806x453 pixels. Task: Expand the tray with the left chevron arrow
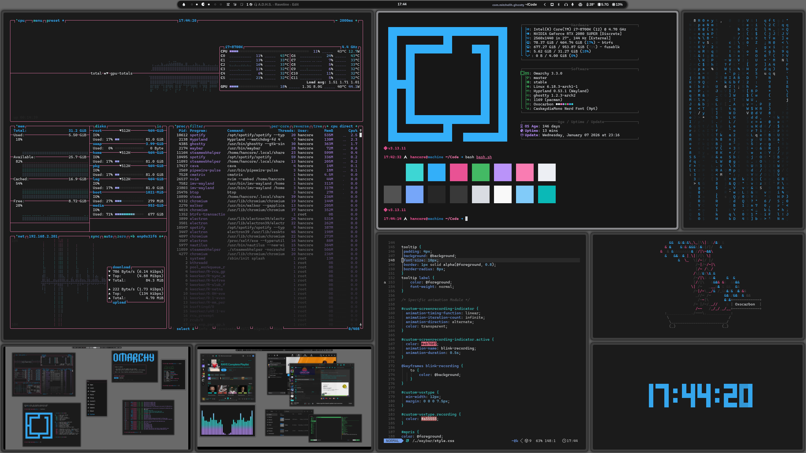(545, 4)
